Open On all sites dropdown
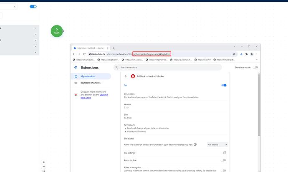The height and width of the screenshot is (172, 288). tap(217, 144)
